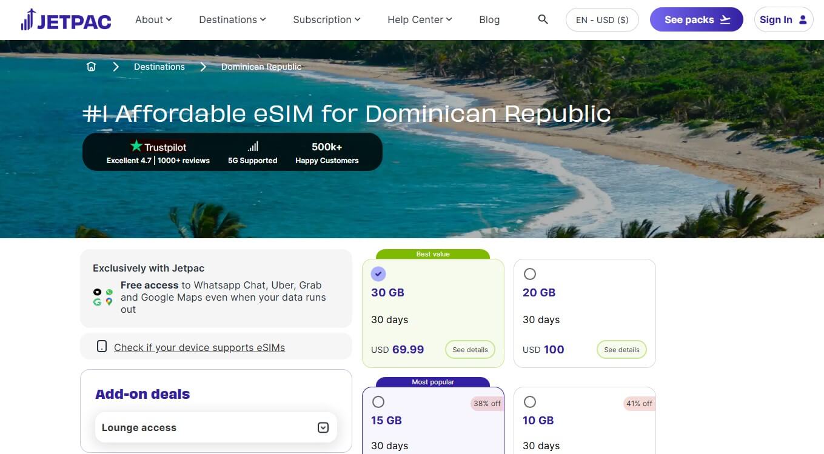Open the Blog menu item
The image size is (824, 454).
click(489, 19)
